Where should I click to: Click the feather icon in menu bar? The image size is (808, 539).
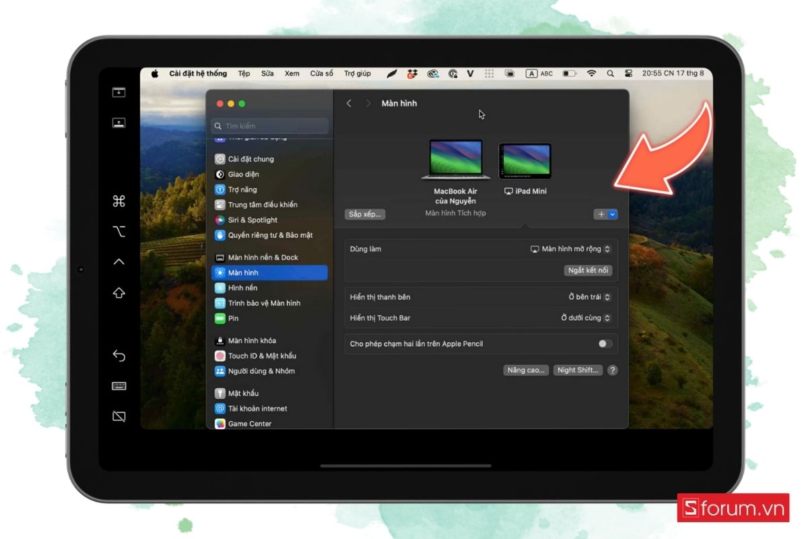(x=393, y=73)
